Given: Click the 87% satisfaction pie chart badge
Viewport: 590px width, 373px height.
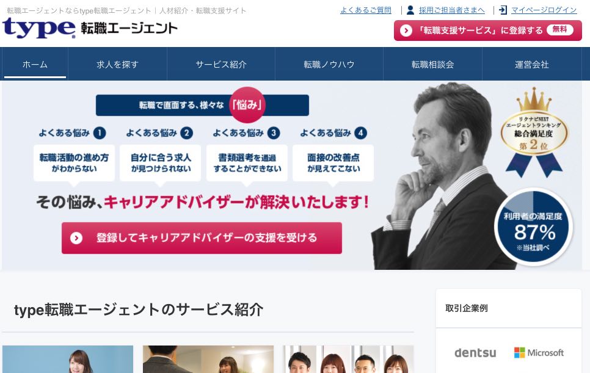Looking at the screenshot, I should pyautogui.click(x=534, y=226).
